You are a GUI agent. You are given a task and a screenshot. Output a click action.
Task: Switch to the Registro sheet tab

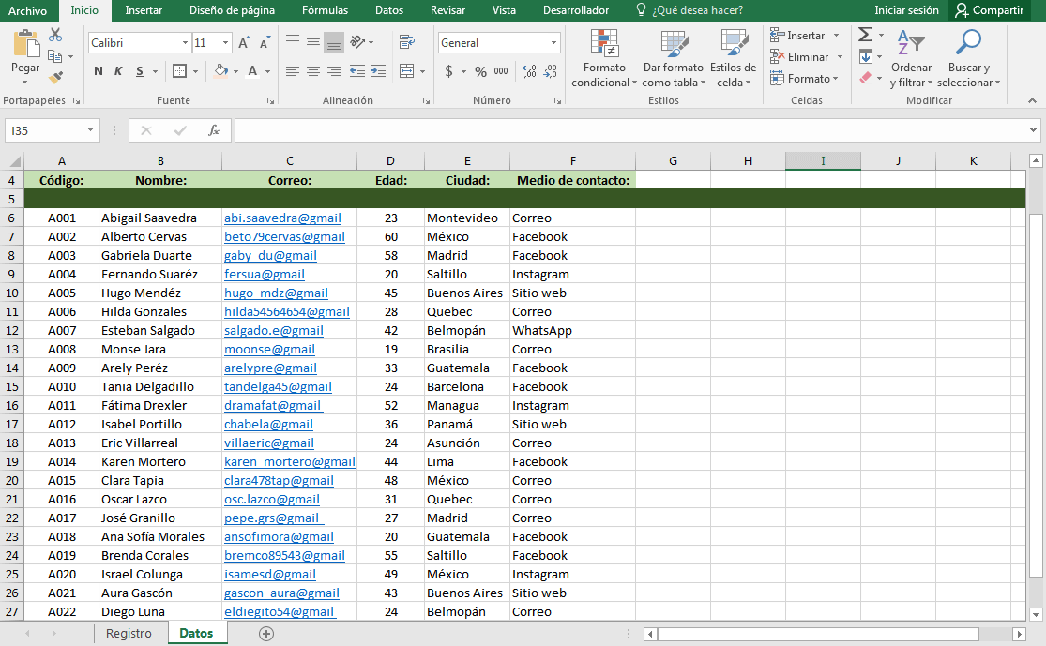[129, 634]
